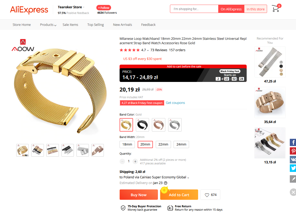Switch search scope to In this store
This screenshot has width=296, height=214.
255,9
